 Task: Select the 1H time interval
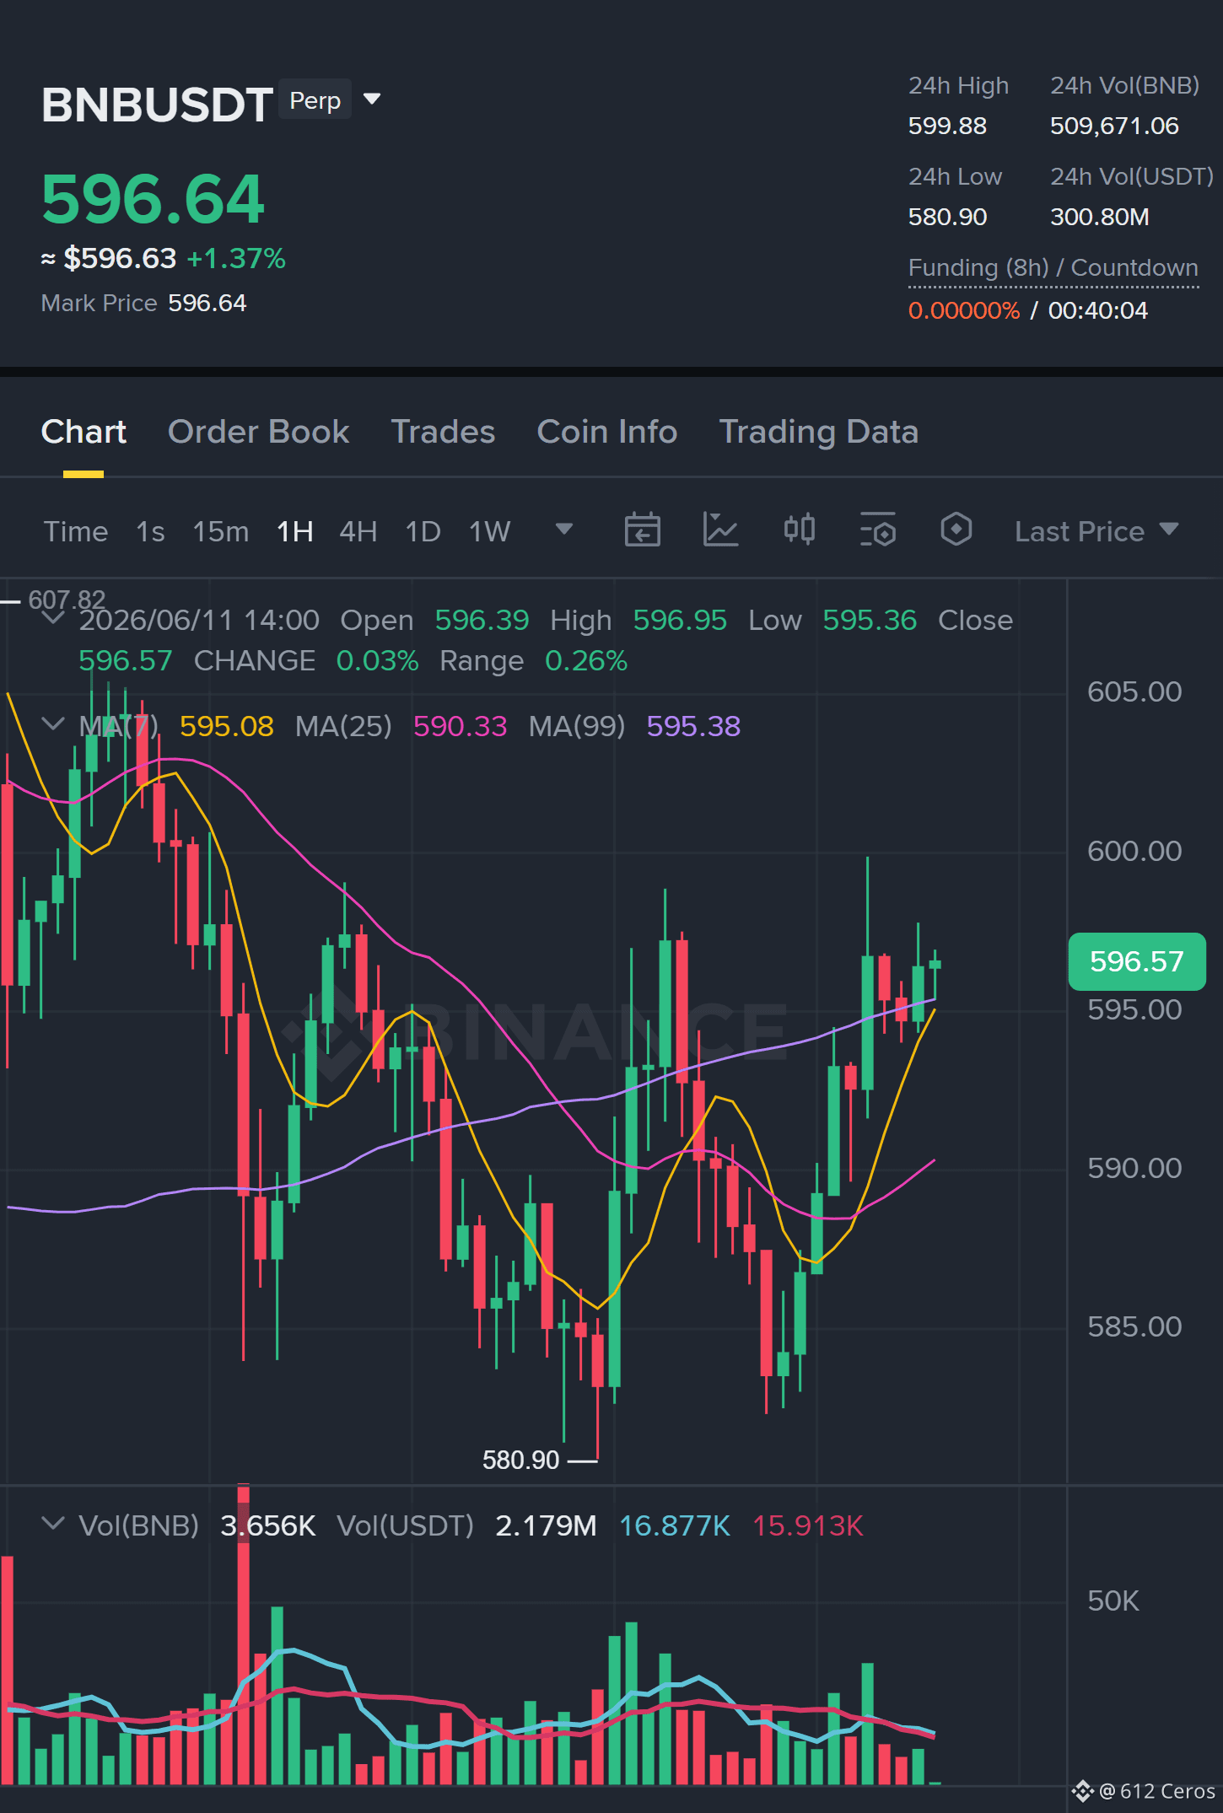point(295,531)
